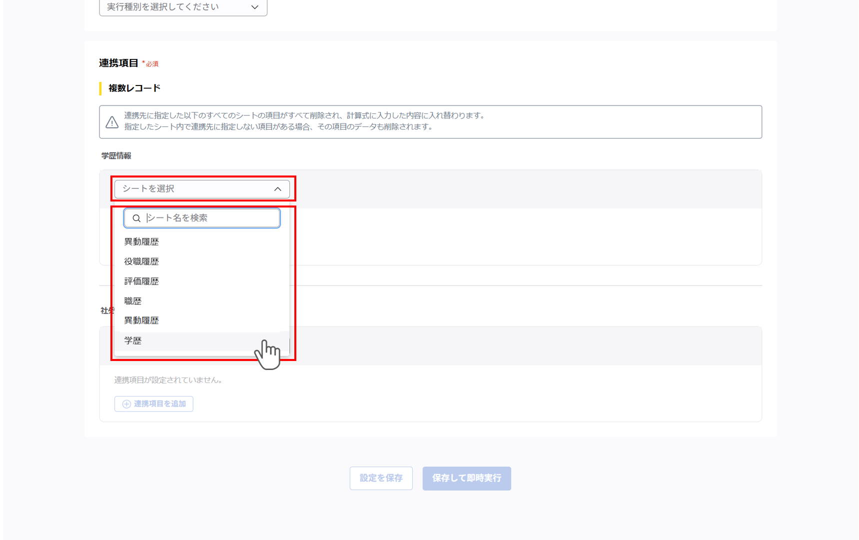Click the chevron-up icon on シートを選択
The image size is (859, 540).
coord(278,189)
